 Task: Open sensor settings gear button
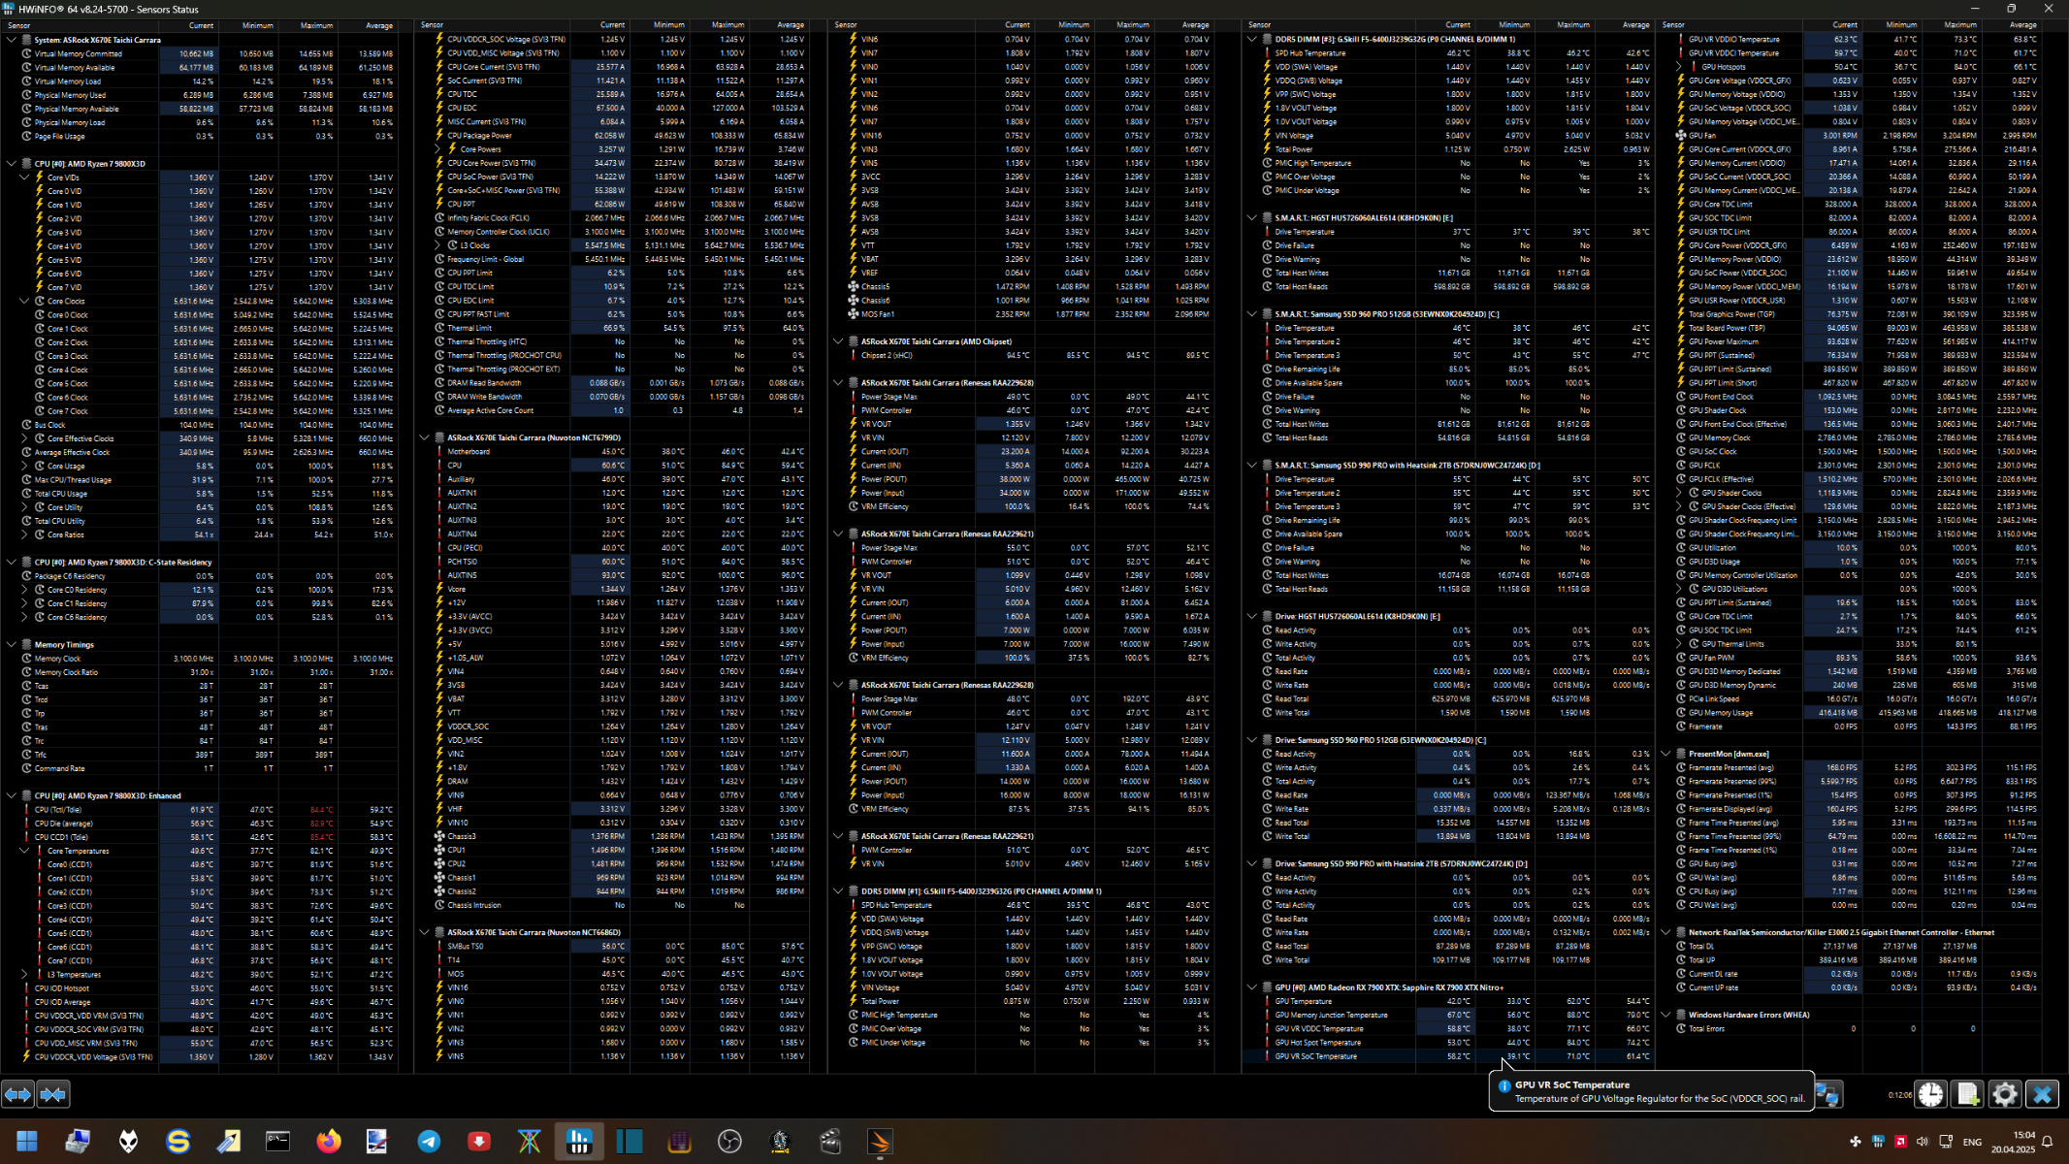click(x=2004, y=1094)
